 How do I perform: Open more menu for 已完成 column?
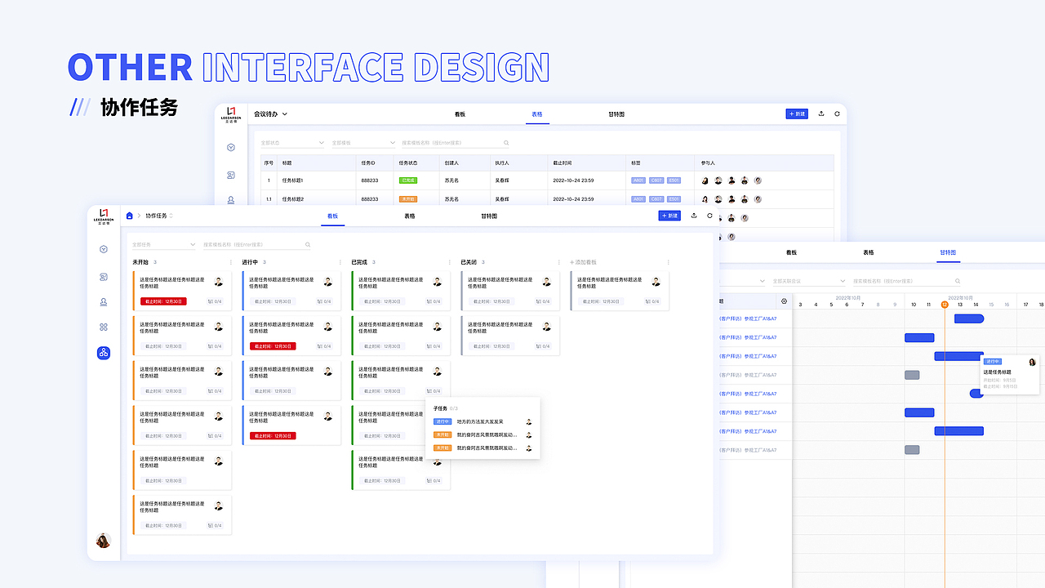[x=449, y=262]
